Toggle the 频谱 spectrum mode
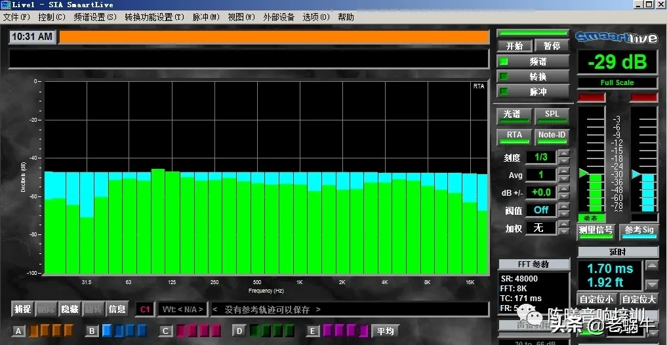 533,62
